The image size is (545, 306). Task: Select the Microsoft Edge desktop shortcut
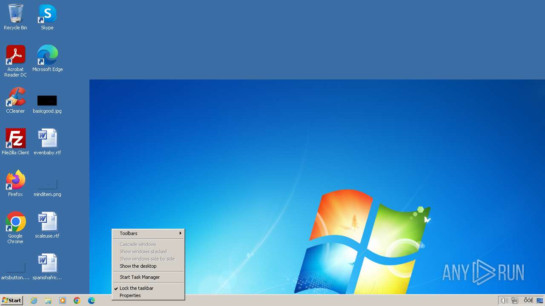pyautogui.click(x=47, y=55)
